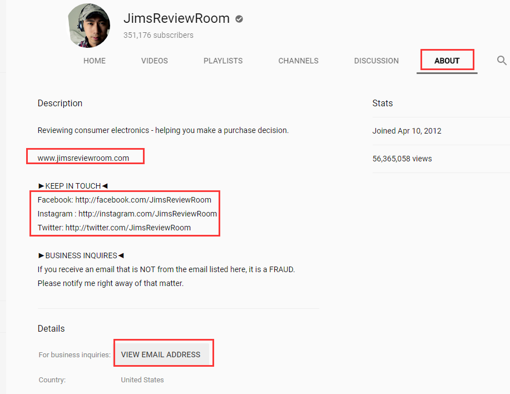Image resolution: width=510 pixels, height=394 pixels.
Task: Select the ABOUT tab
Action: 447,61
